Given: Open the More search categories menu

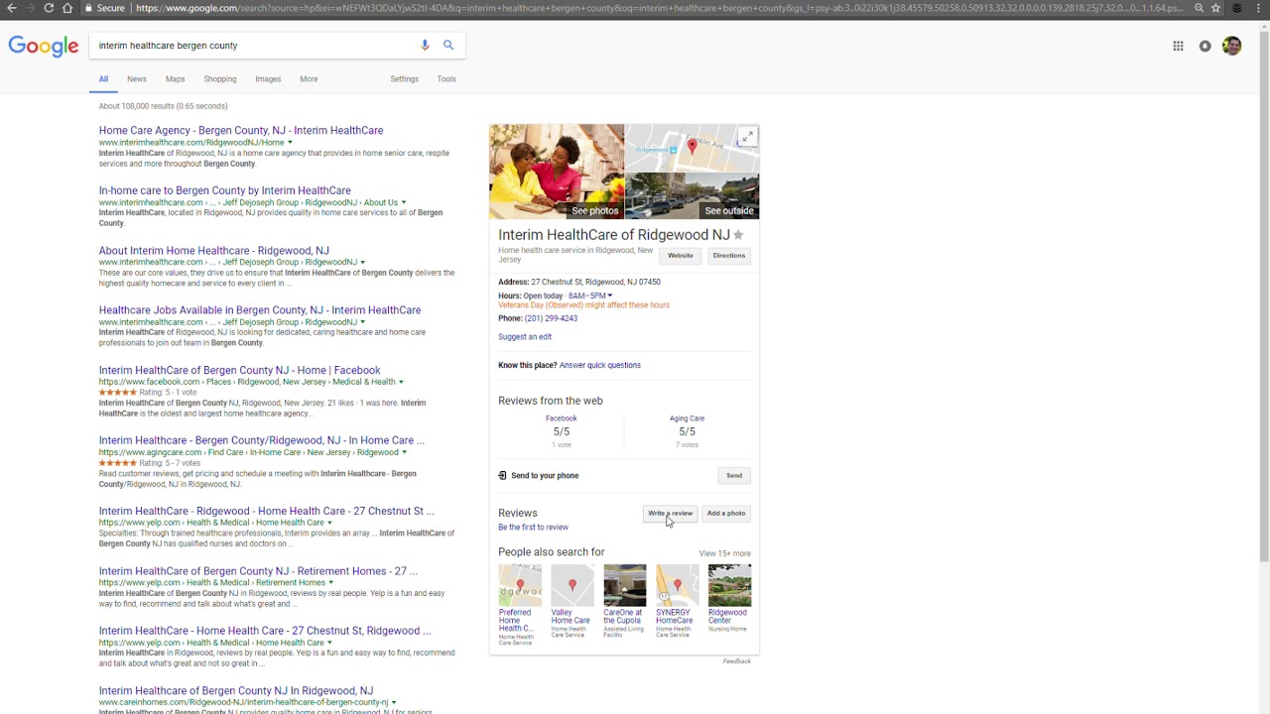Looking at the screenshot, I should [309, 79].
